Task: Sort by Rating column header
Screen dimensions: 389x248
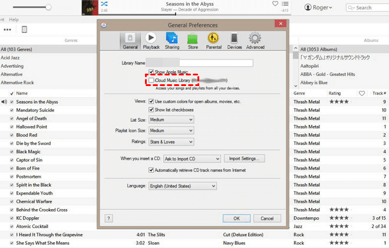Action: [335, 93]
